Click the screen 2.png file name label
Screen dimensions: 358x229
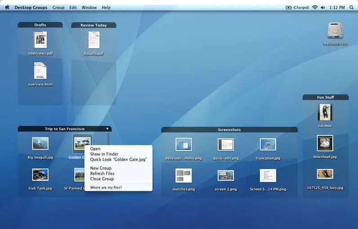(x=226, y=189)
